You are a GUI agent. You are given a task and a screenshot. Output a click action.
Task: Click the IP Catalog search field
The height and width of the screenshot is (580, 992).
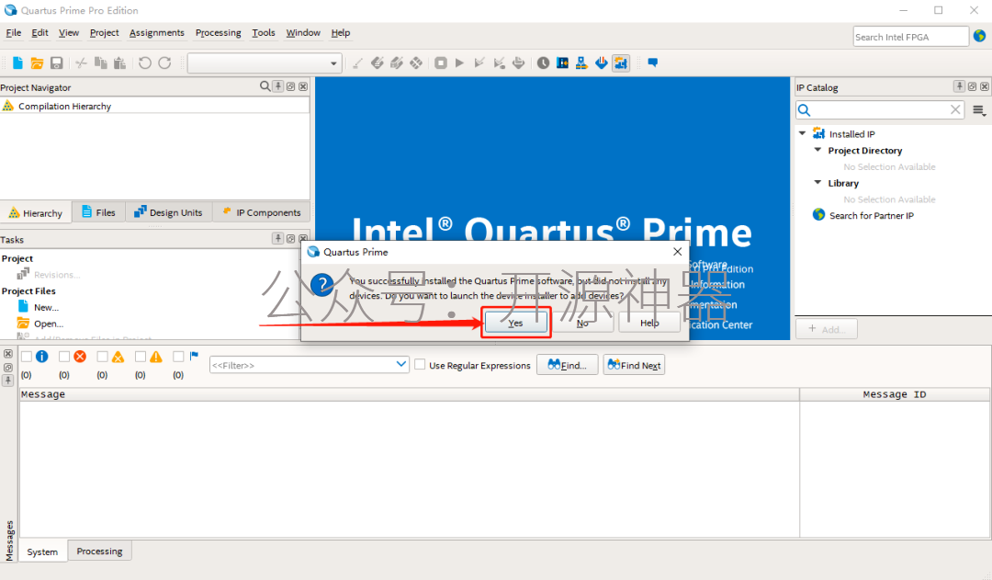pyautogui.click(x=879, y=109)
